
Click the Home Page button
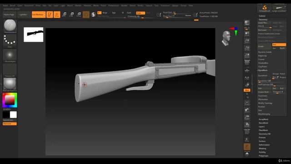(9, 15)
